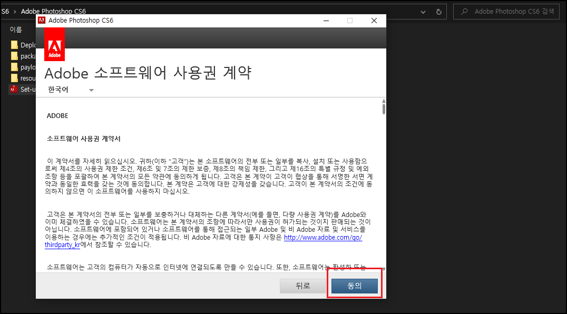The height and width of the screenshot is (314, 567).
Task: Expand the Explorer address bar history dropdown
Action: coord(423,12)
